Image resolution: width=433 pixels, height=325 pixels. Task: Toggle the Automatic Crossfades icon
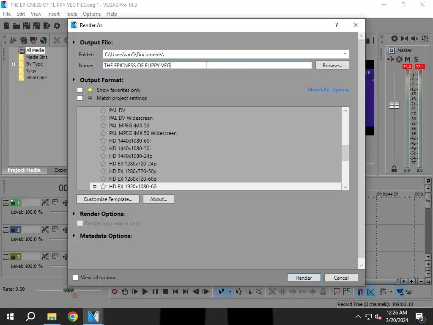pyautogui.click(x=371, y=292)
